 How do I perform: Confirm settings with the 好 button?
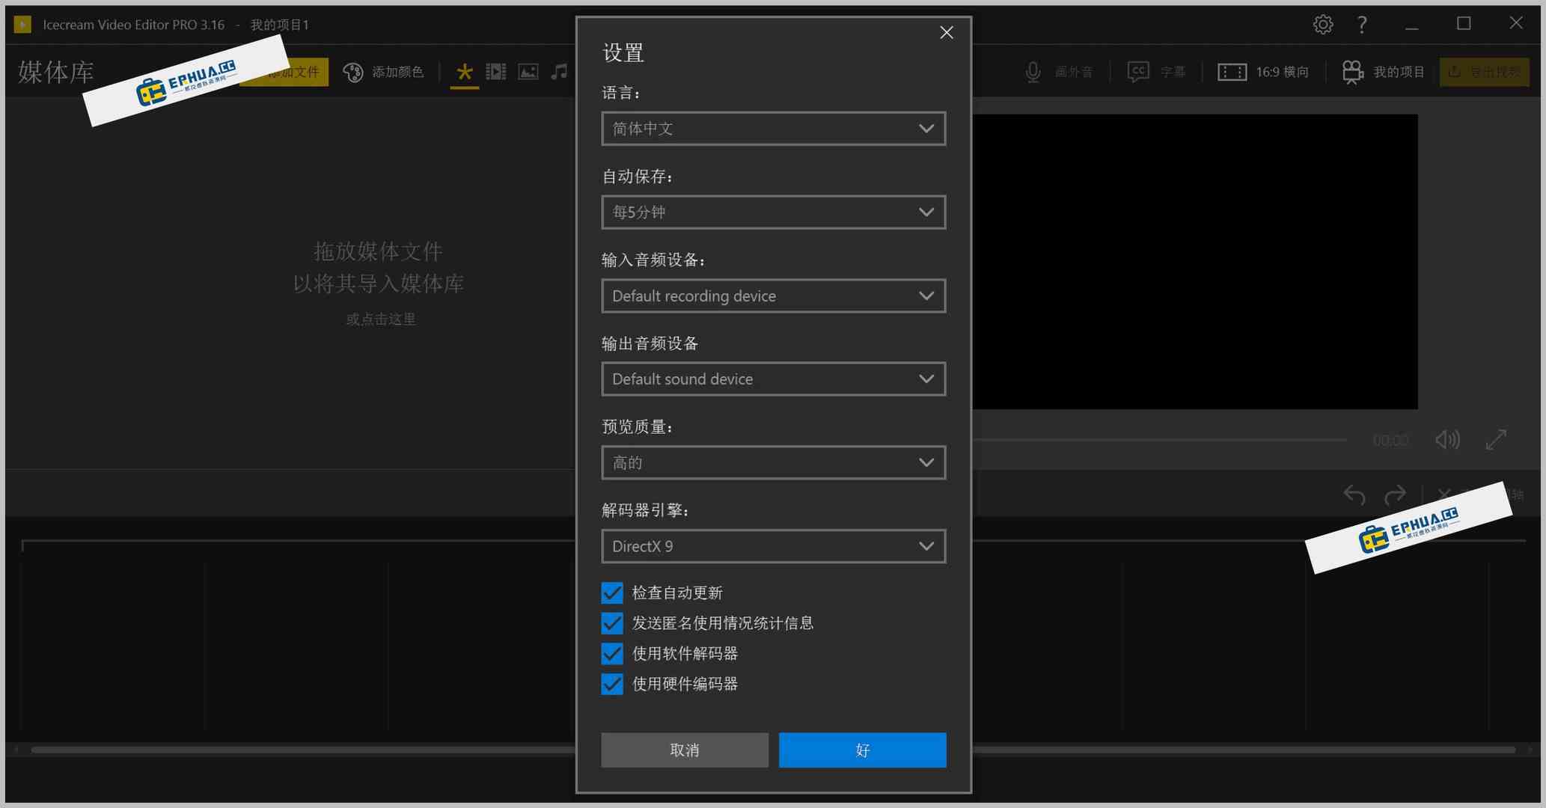(861, 750)
